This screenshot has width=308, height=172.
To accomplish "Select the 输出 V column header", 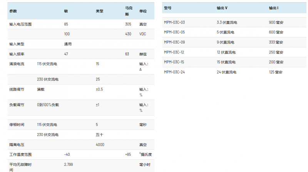I will click(x=222, y=8).
